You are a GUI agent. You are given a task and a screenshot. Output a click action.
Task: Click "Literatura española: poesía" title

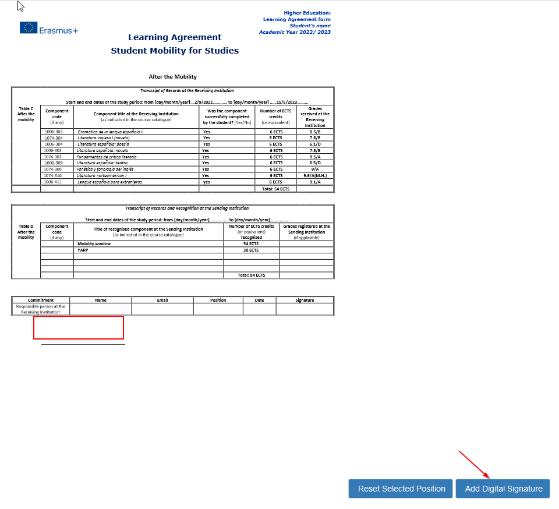pos(104,144)
